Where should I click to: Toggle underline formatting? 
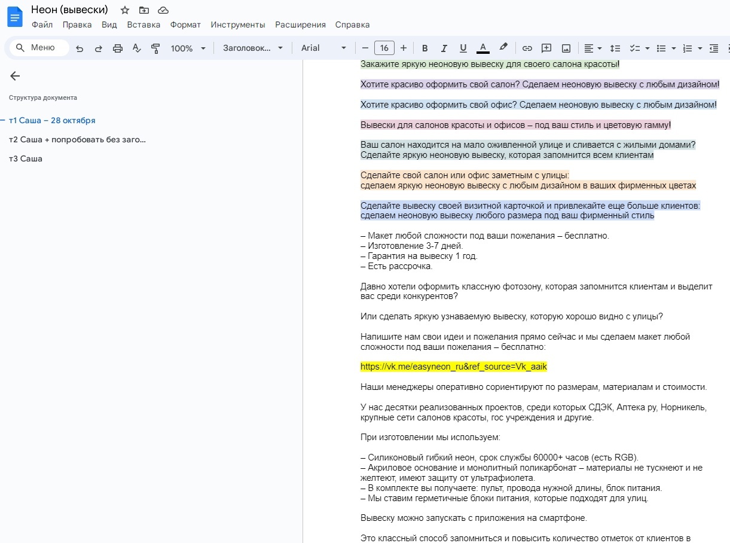(463, 48)
